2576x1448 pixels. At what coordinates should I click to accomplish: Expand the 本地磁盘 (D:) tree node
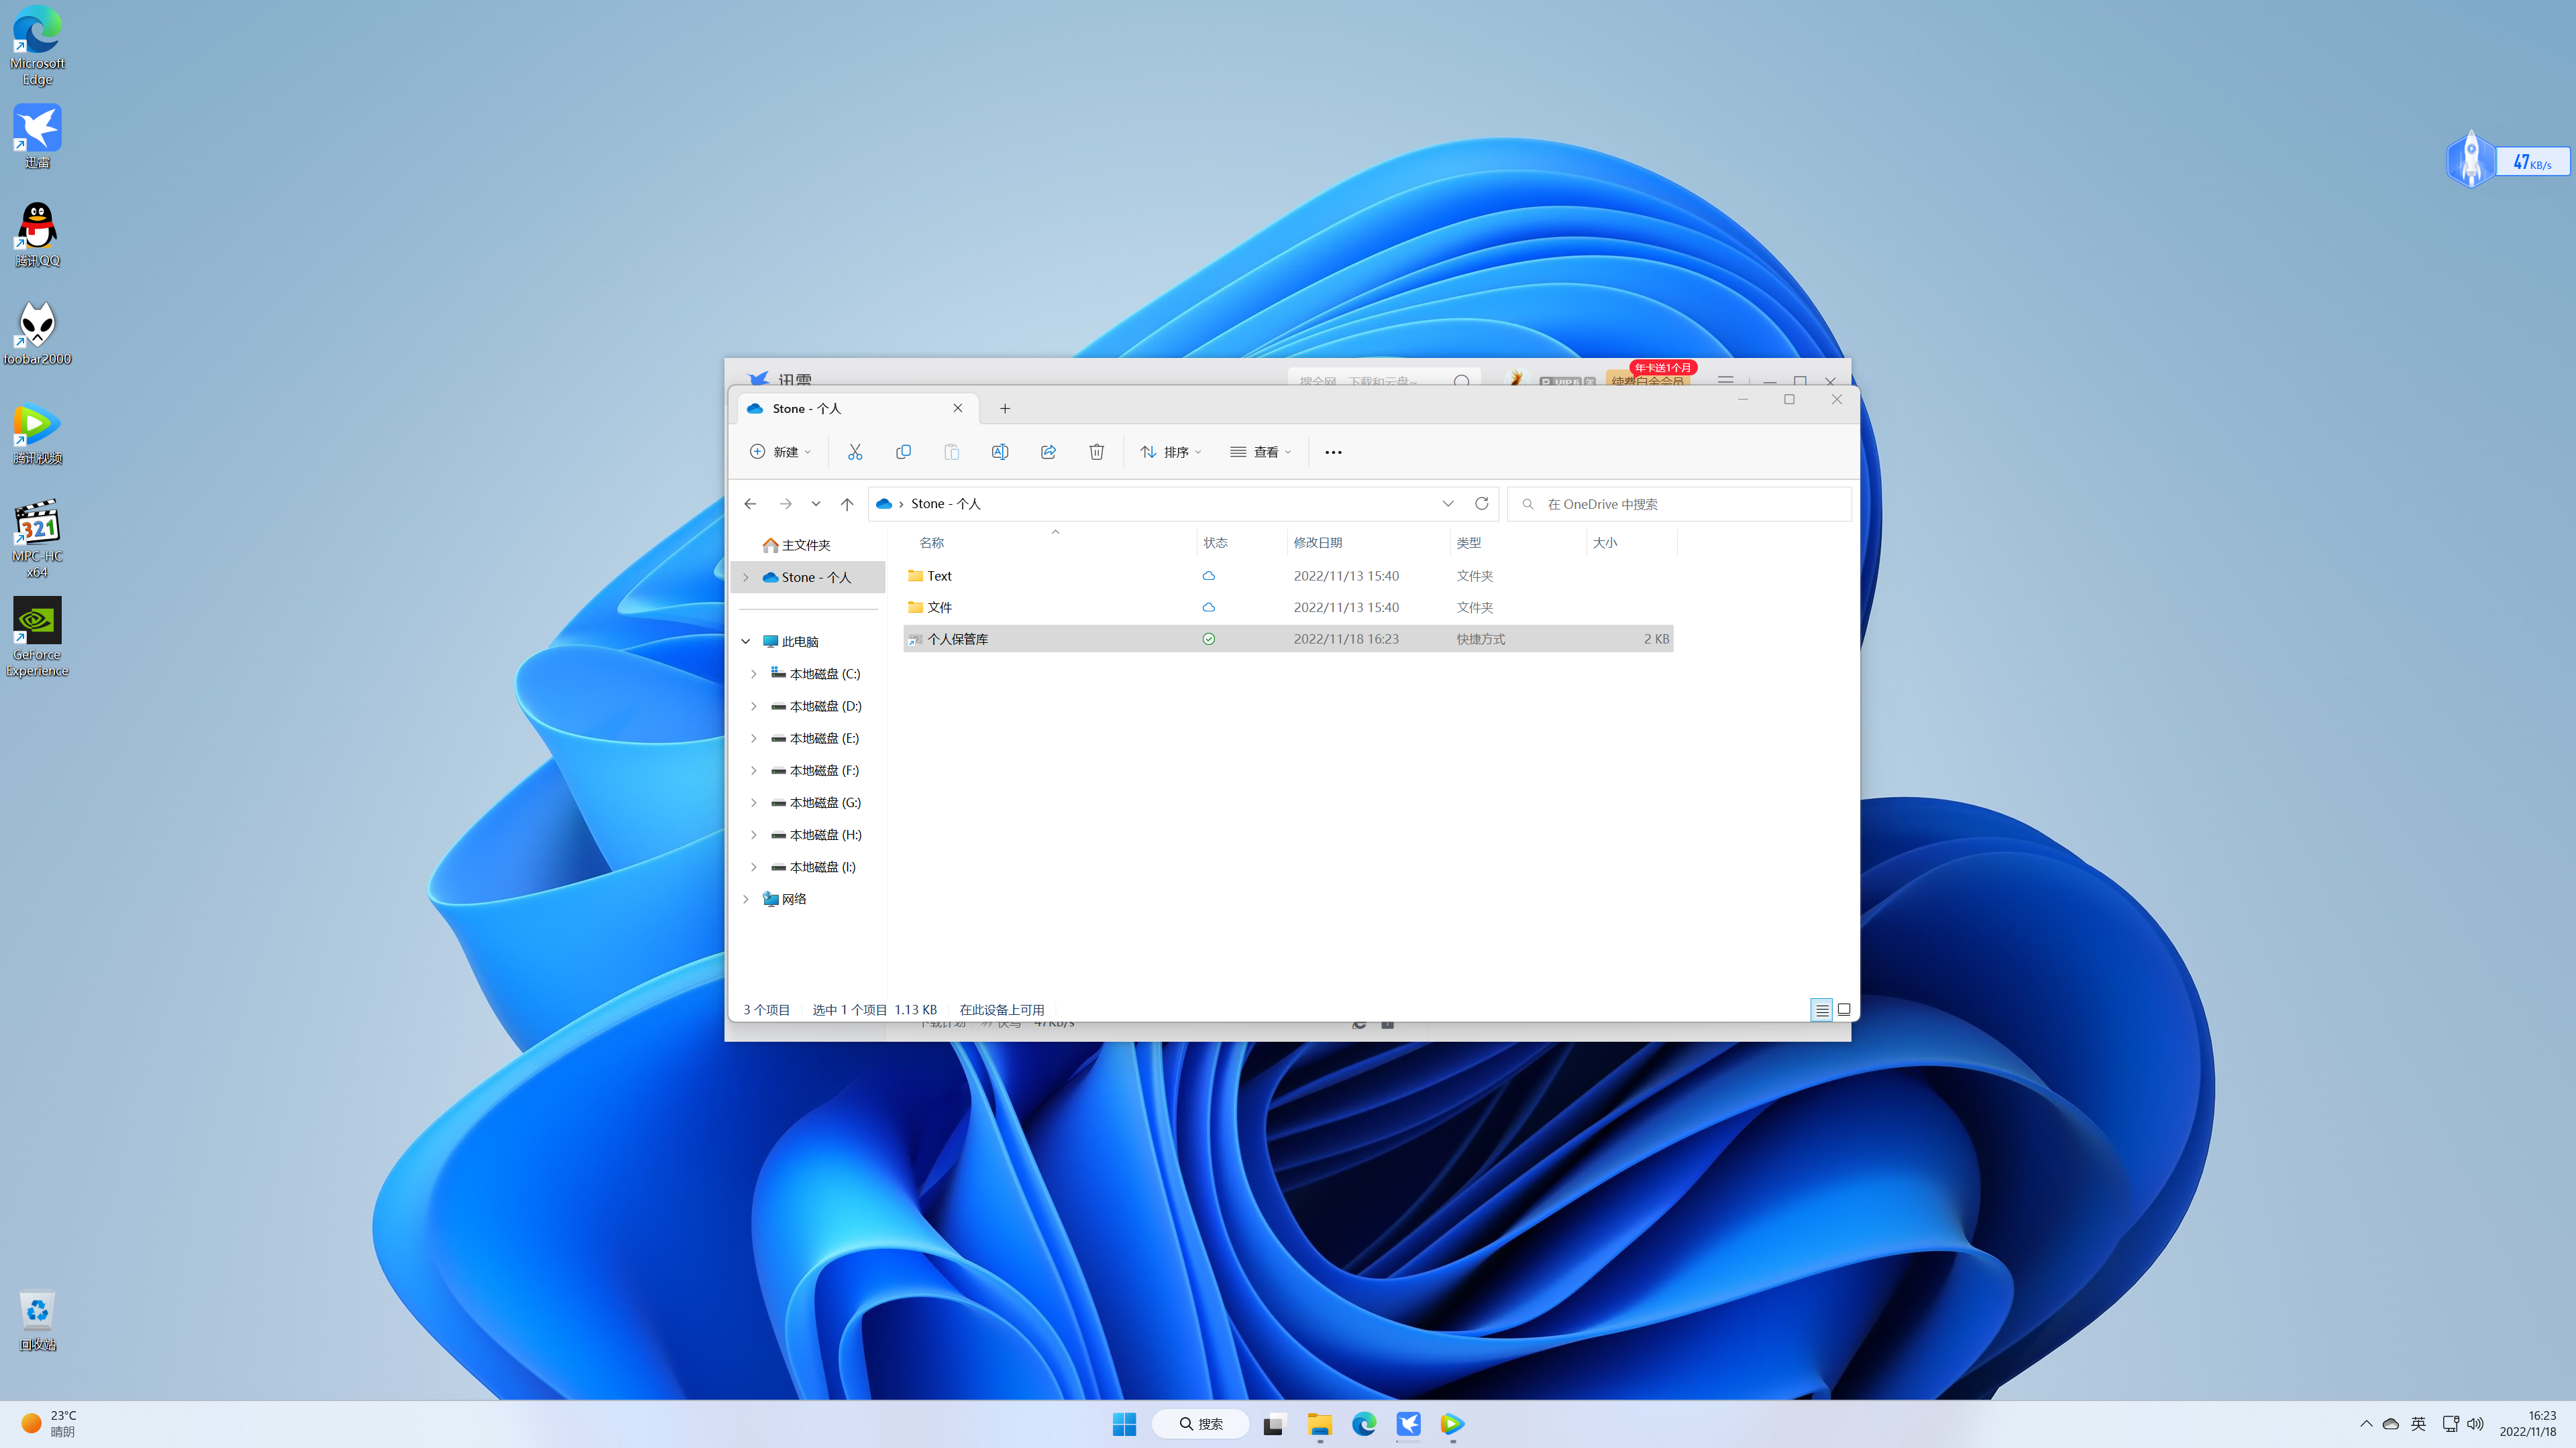pyautogui.click(x=754, y=705)
